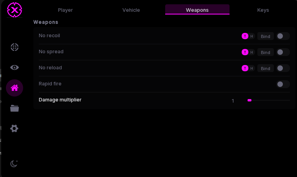Toggle the moon dark mode icon
This screenshot has width=297, height=177.
tap(14, 164)
